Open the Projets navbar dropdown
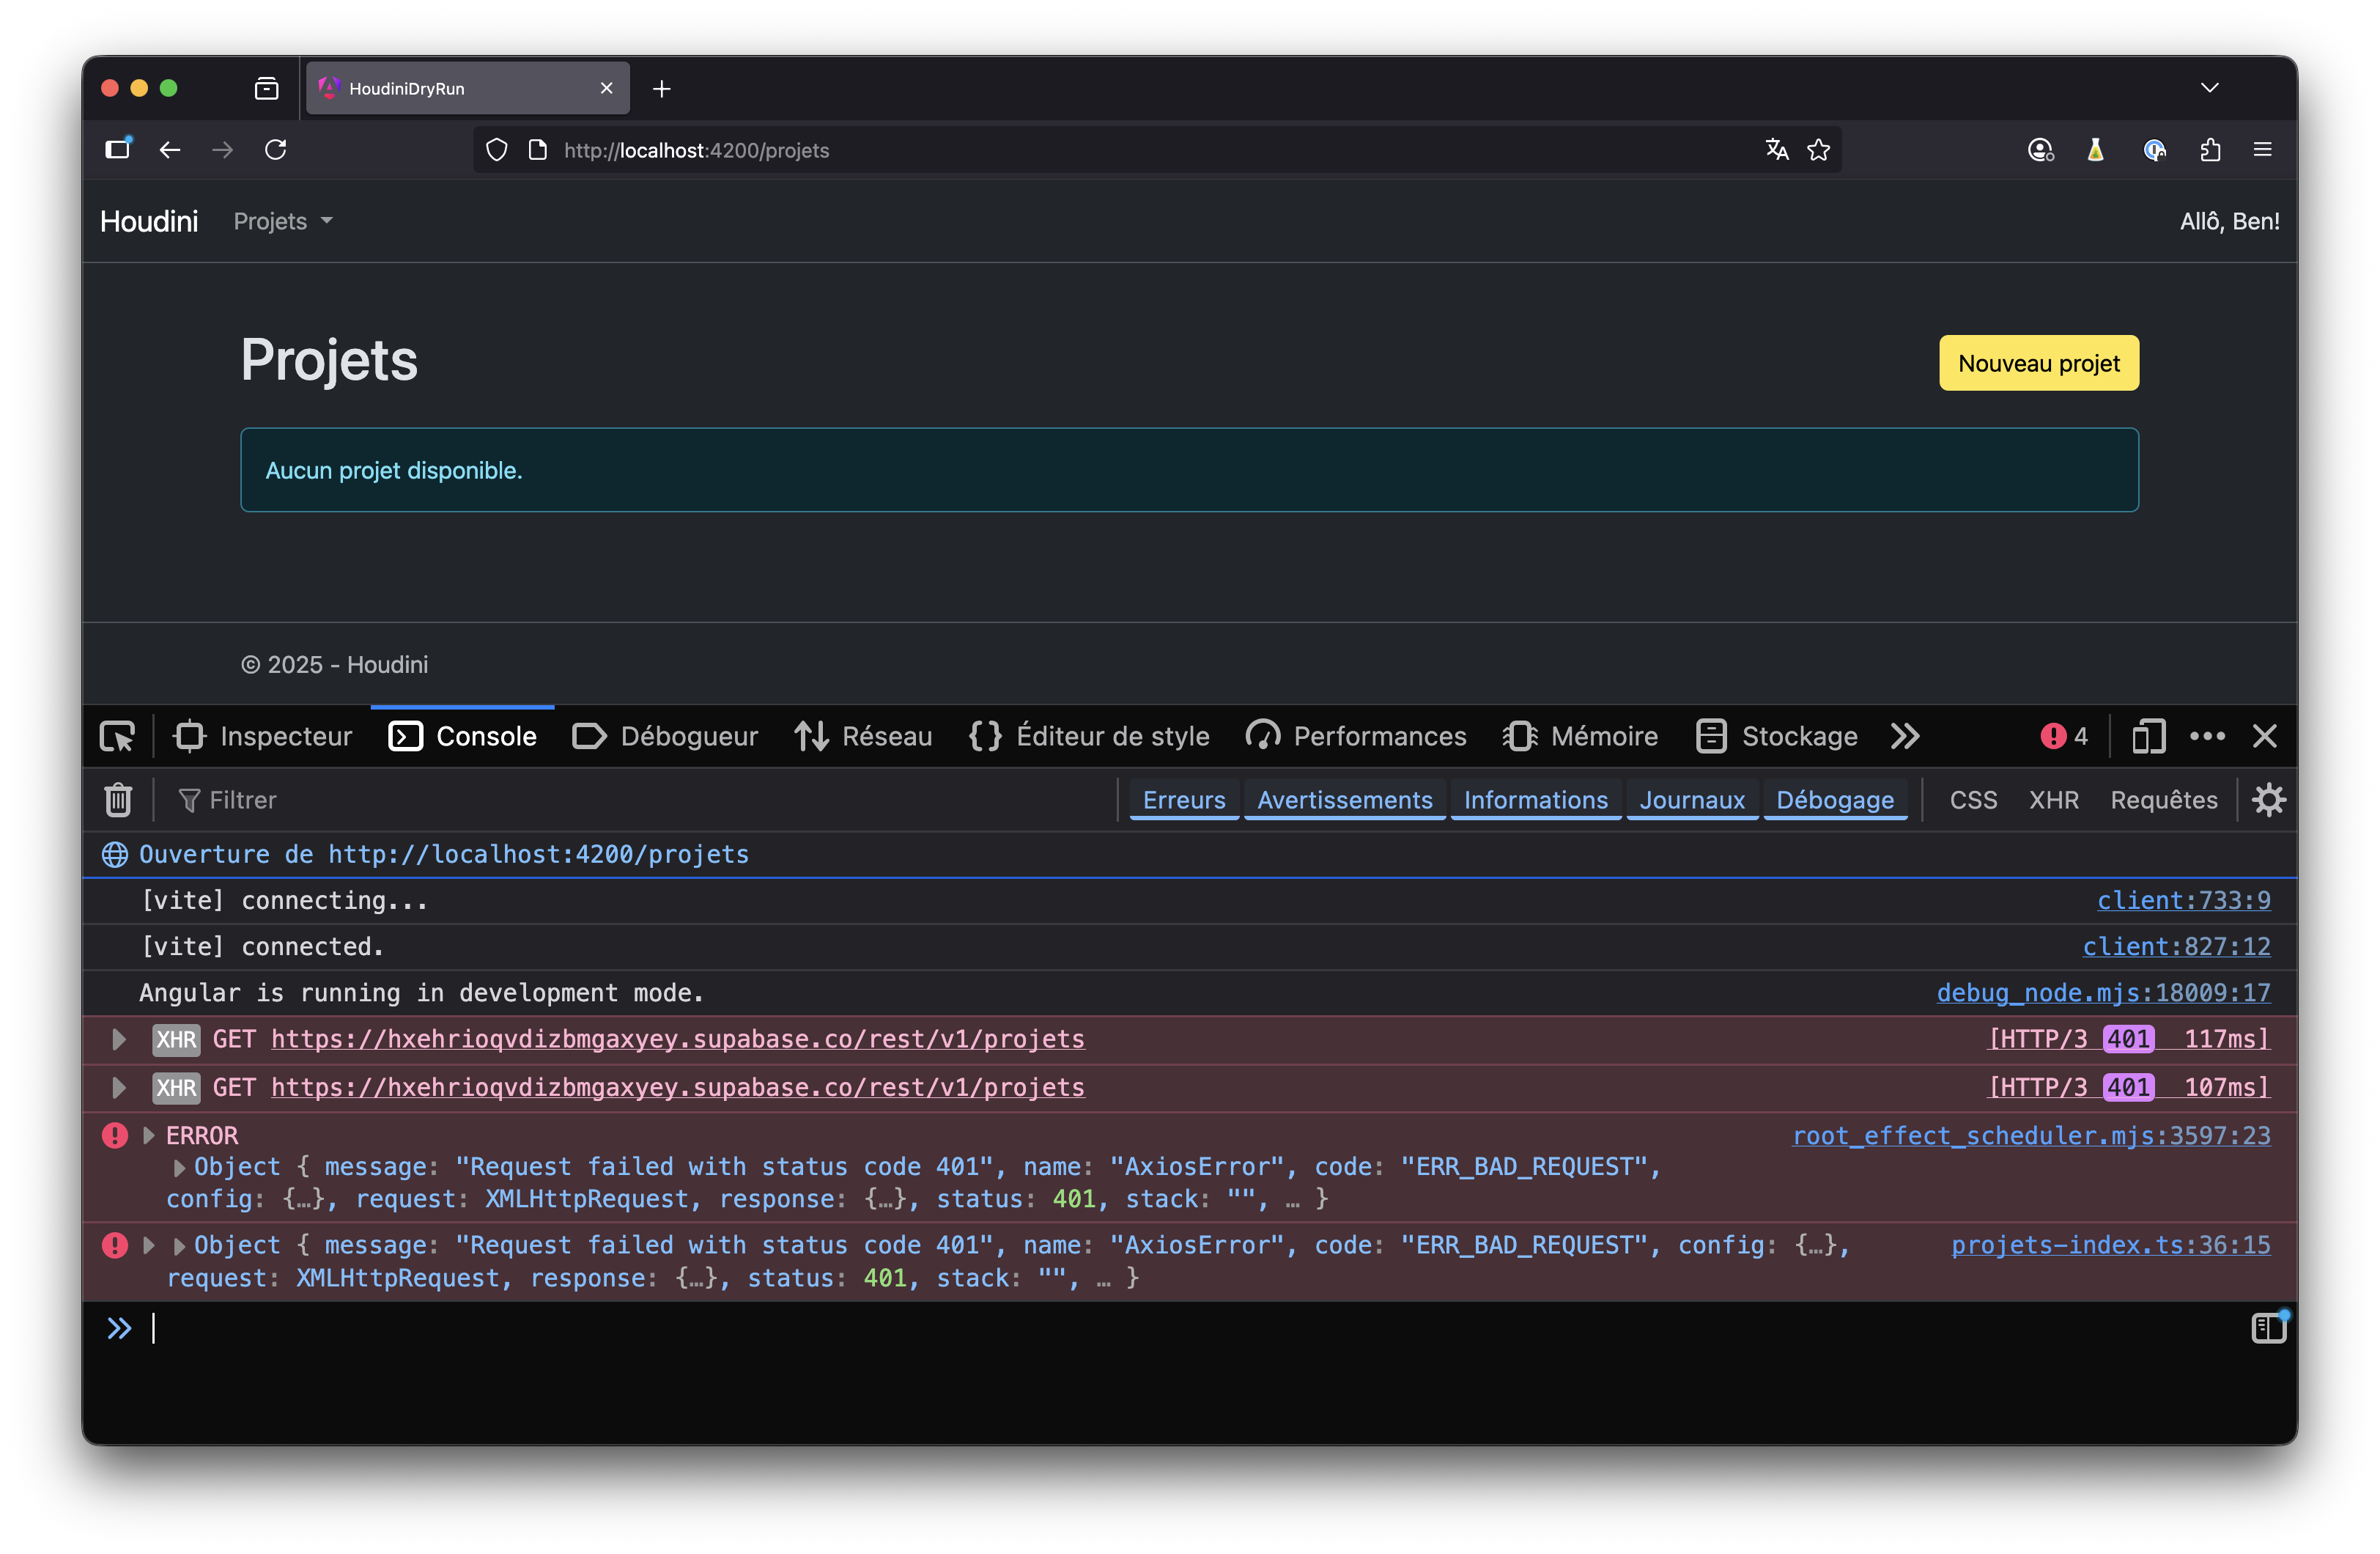 (283, 221)
